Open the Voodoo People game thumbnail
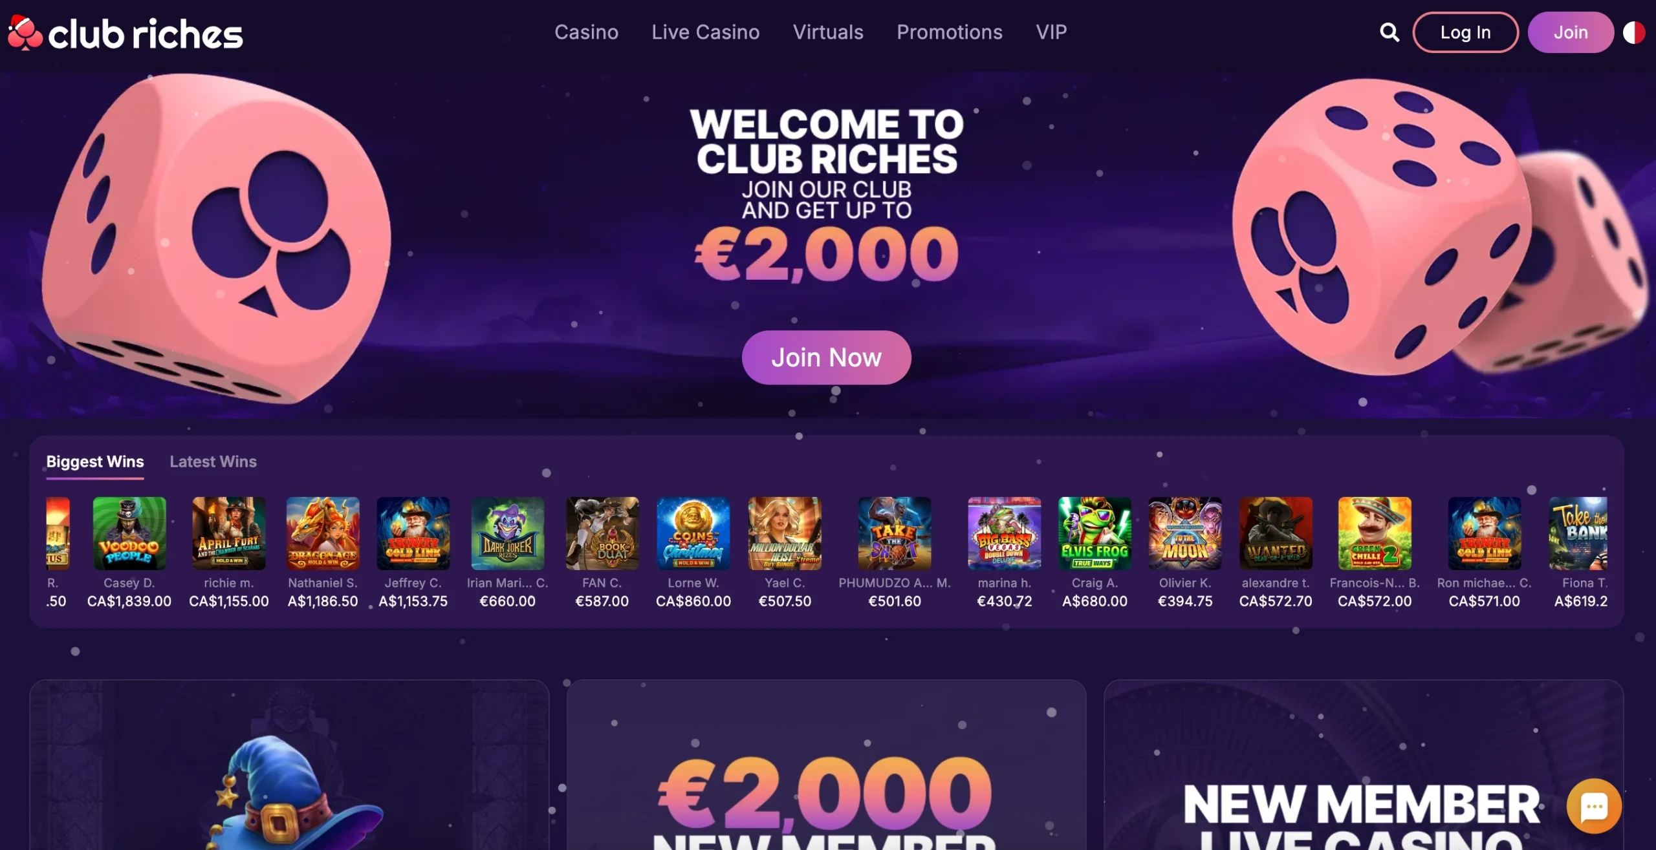Screen dimensions: 1656x850 coord(129,533)
